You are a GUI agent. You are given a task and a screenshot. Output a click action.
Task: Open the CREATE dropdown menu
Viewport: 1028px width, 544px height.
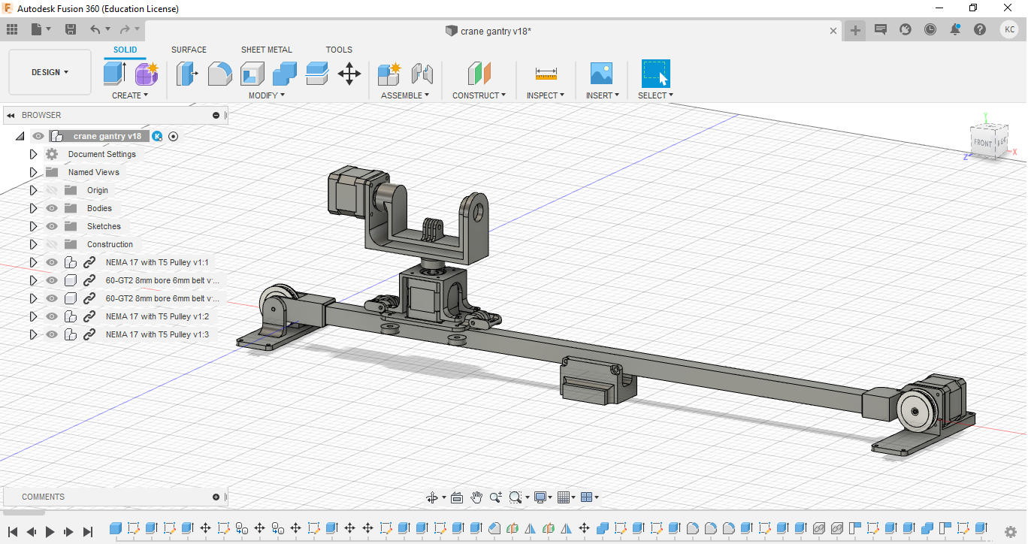click(130, 95)
